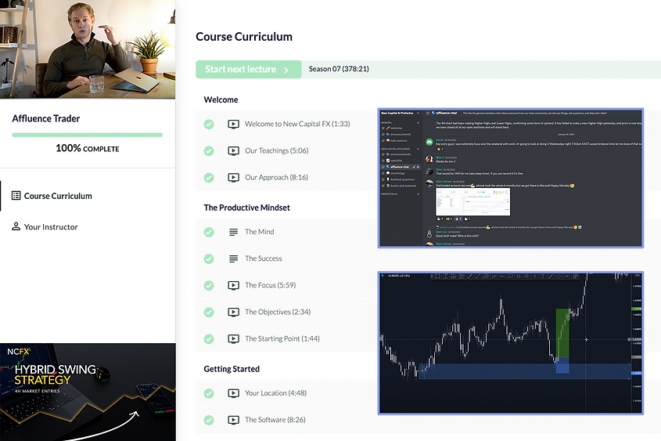Open the trading chart screenshot image
Viewport: 661px width, 441px height.
[x=511, y=343]
